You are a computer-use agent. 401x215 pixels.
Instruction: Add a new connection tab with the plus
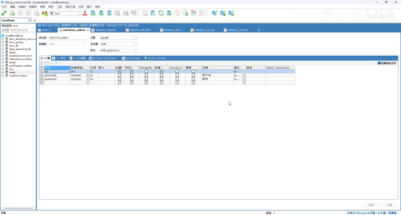click(x=35, y=20)
